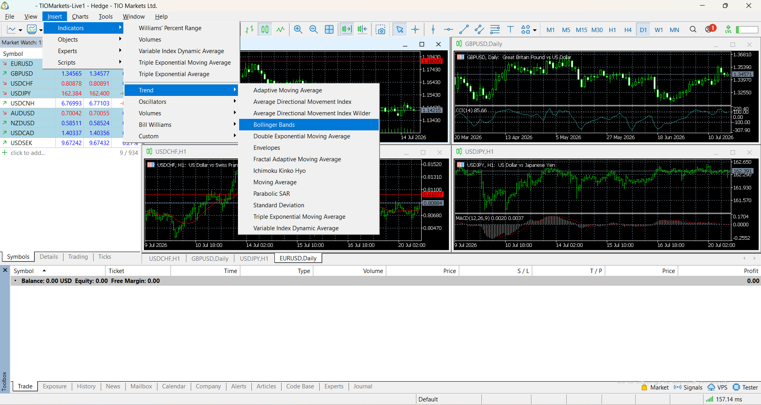Switch chart to line chart mode
Screen dimensions: 761x405
pos(280,29)
